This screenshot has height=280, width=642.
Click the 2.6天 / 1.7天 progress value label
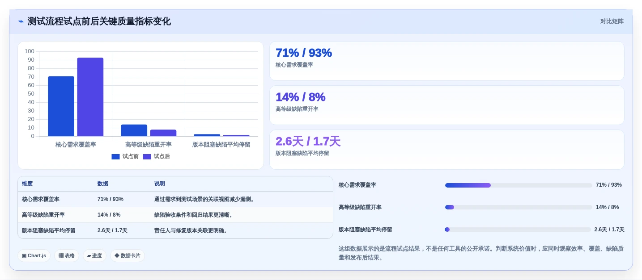tap(609, 230)
